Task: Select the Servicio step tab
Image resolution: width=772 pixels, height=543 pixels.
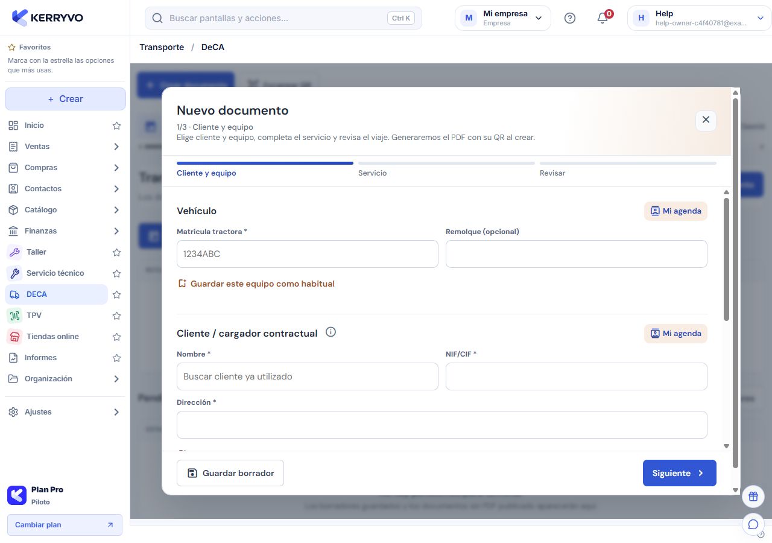Action: [x=446, y=170]
